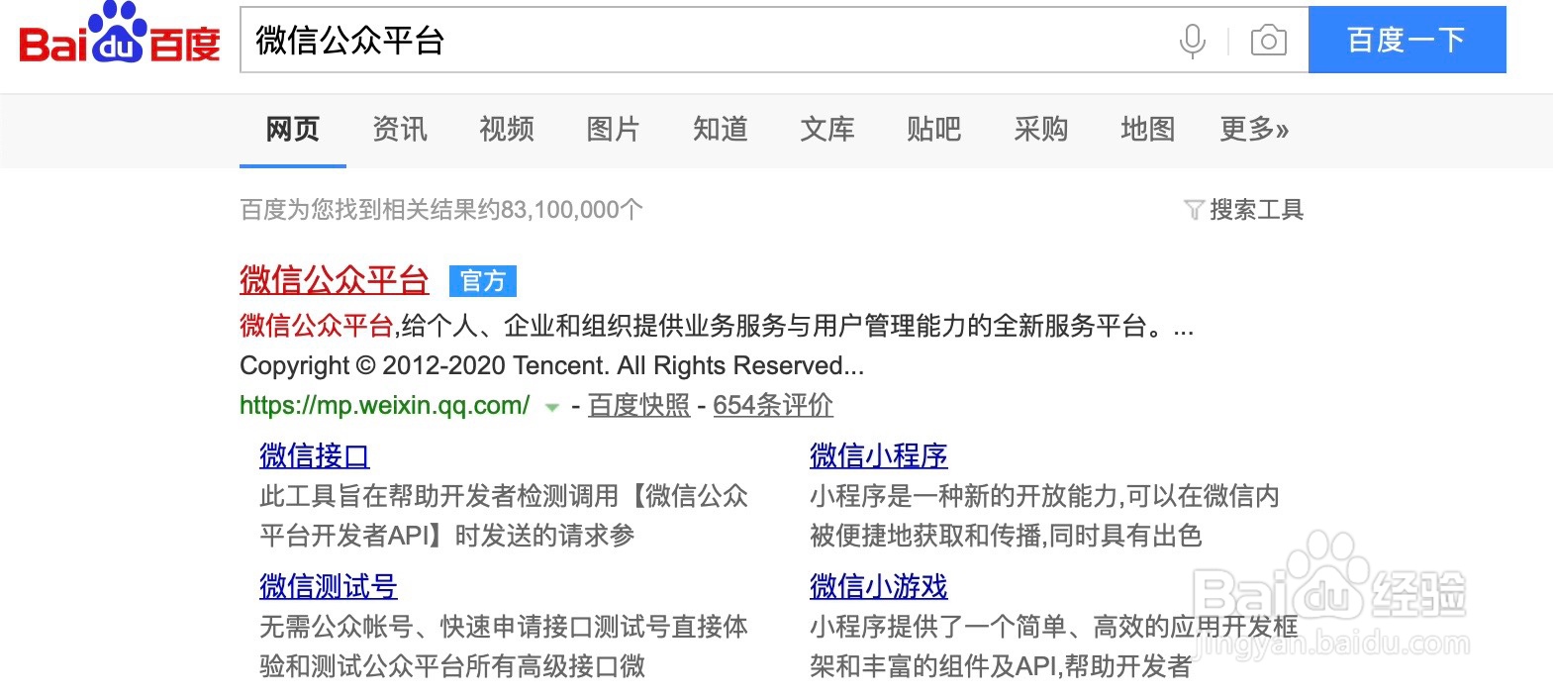Select the 贴吧 tab
Image resolution: width=1553 pixels, height=696 pixels.
coord(934,129)
